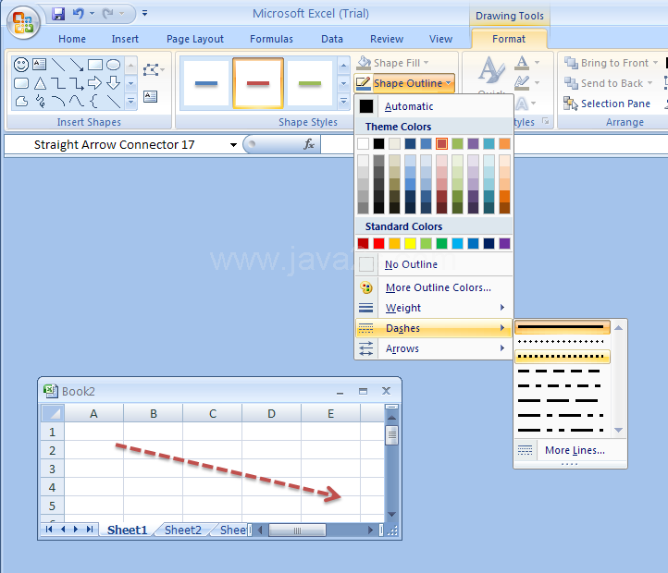This screenshot has height=573, width=668.
Task: Choose the Right Arrow block shape
Action: pos(94,83)
